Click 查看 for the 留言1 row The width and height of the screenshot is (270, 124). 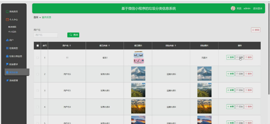tap(231, 57)
